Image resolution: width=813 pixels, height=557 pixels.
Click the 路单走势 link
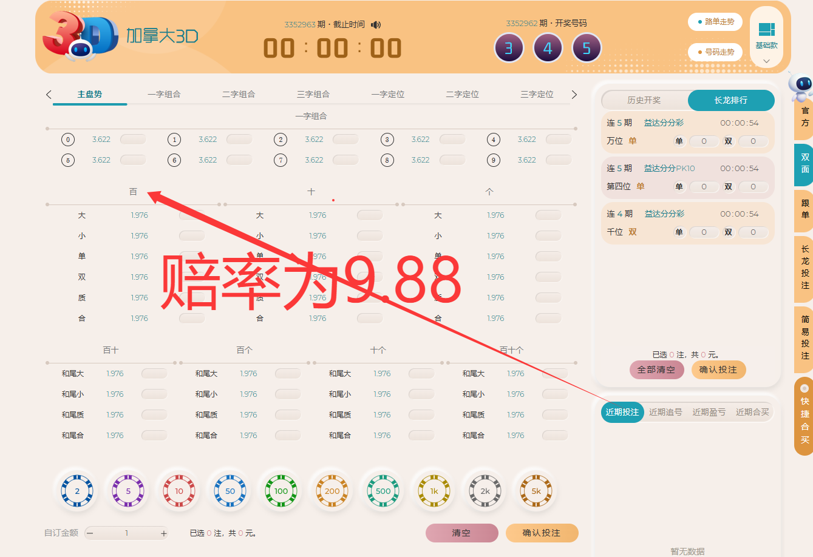click(x=715, y=22)
